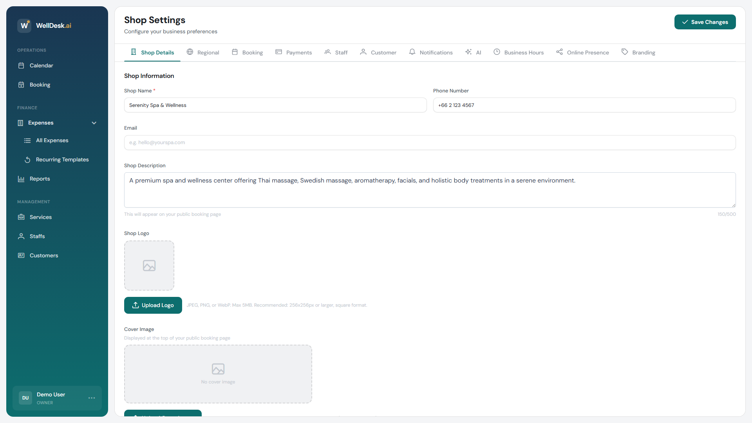Viewport: 752px width, 423px height.
Task: Select the Booking icon in the sidebar
Action: coord(22,85)
